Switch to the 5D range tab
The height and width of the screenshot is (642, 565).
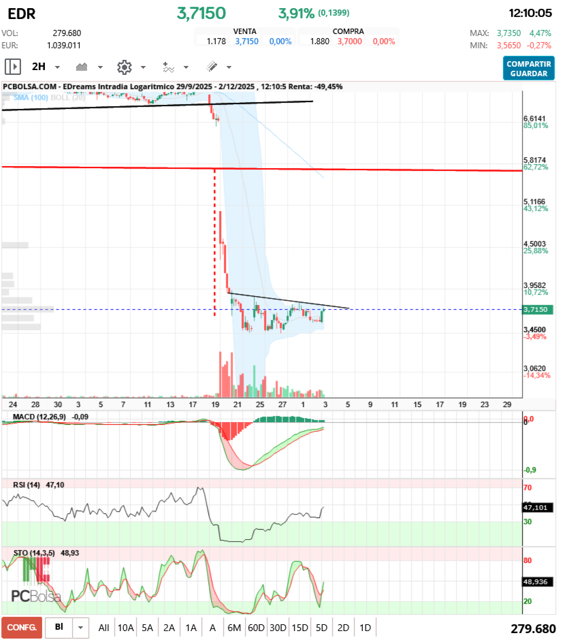[x=321, y=628]
